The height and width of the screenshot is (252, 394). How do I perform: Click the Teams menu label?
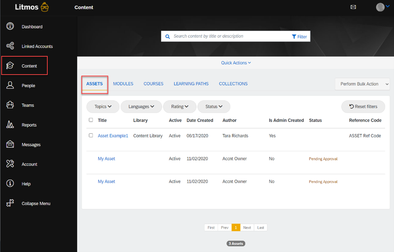click(28, 105)
